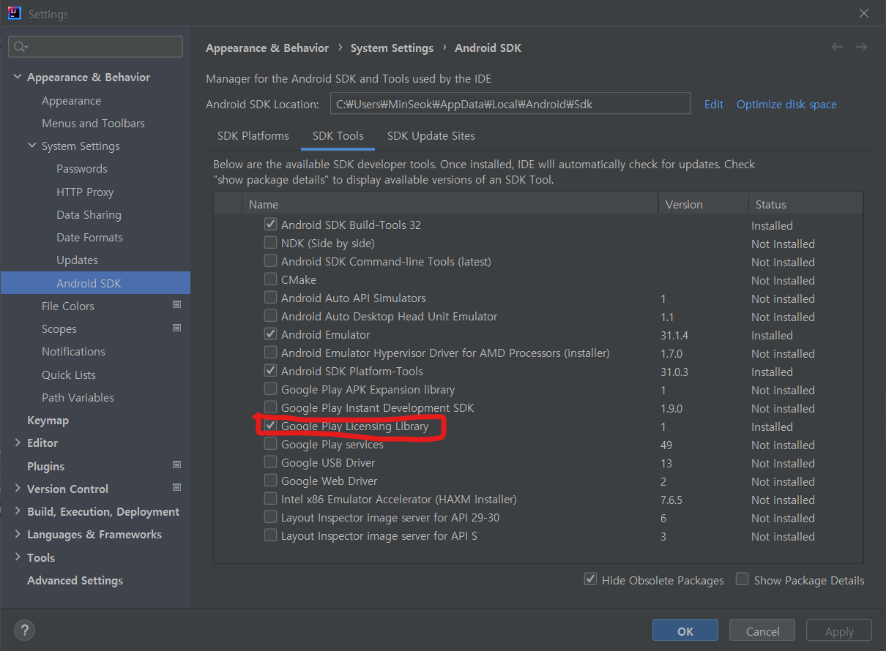Click the project-level icon next to Scopes
The image size is (886, 651).
point(176,328)
